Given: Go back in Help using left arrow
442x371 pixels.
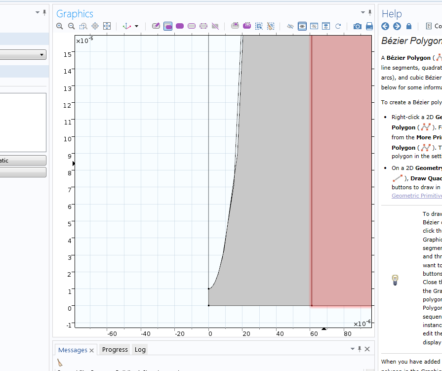Looking at the screenshot, I should tap(386, 26).
